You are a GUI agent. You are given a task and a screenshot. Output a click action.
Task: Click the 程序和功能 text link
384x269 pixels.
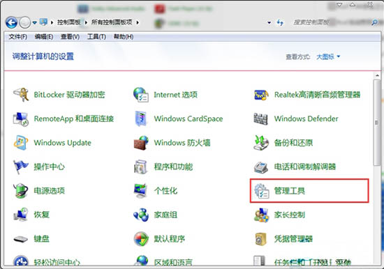coord(173,167)
